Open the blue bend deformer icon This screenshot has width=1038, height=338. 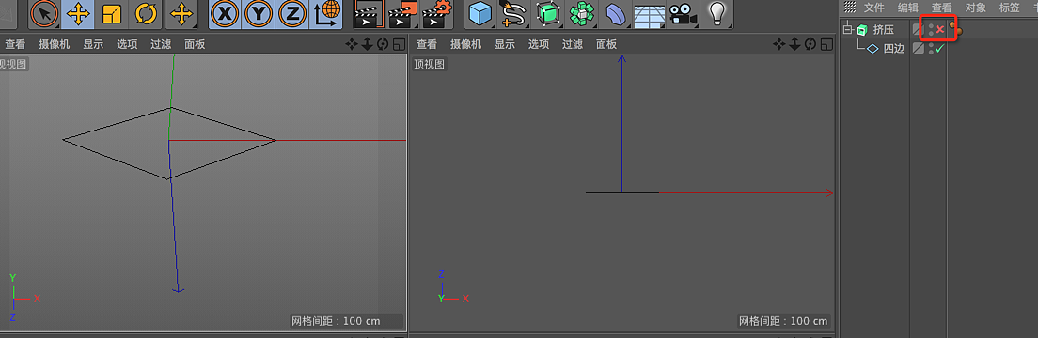617,14
